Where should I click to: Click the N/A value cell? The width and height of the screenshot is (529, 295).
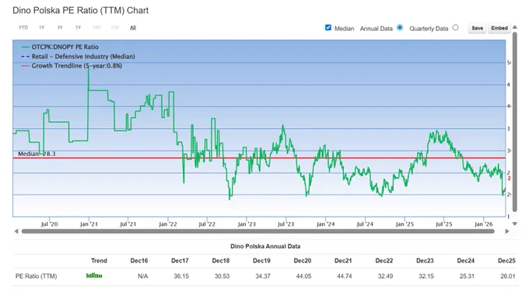[142, 276]
